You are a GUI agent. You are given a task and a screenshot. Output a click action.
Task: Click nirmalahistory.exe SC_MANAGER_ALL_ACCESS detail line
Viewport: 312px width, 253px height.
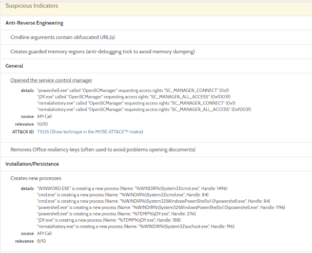(x=144, y=109)
